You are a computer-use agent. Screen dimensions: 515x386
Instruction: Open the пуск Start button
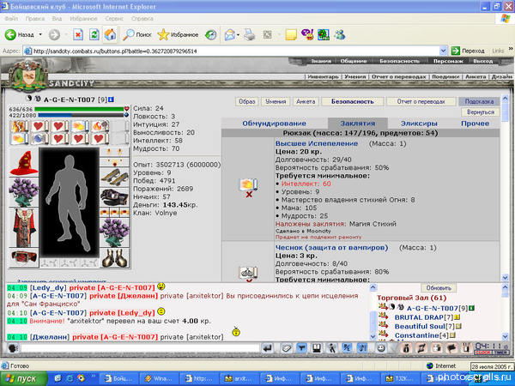[x=24, y=378]
